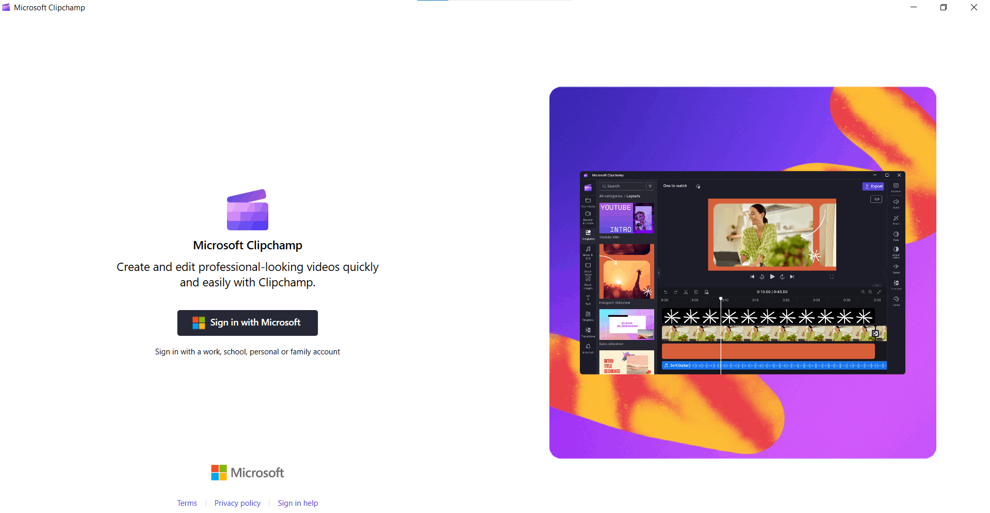Restore down the Clipchamp window
Screen dimensions: 990x513
[x=944, y=7]
